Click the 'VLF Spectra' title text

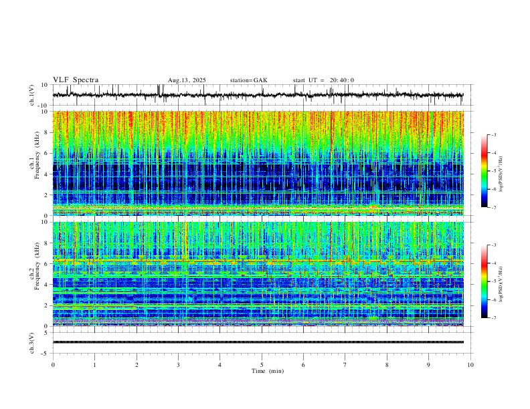pos(76,80)
